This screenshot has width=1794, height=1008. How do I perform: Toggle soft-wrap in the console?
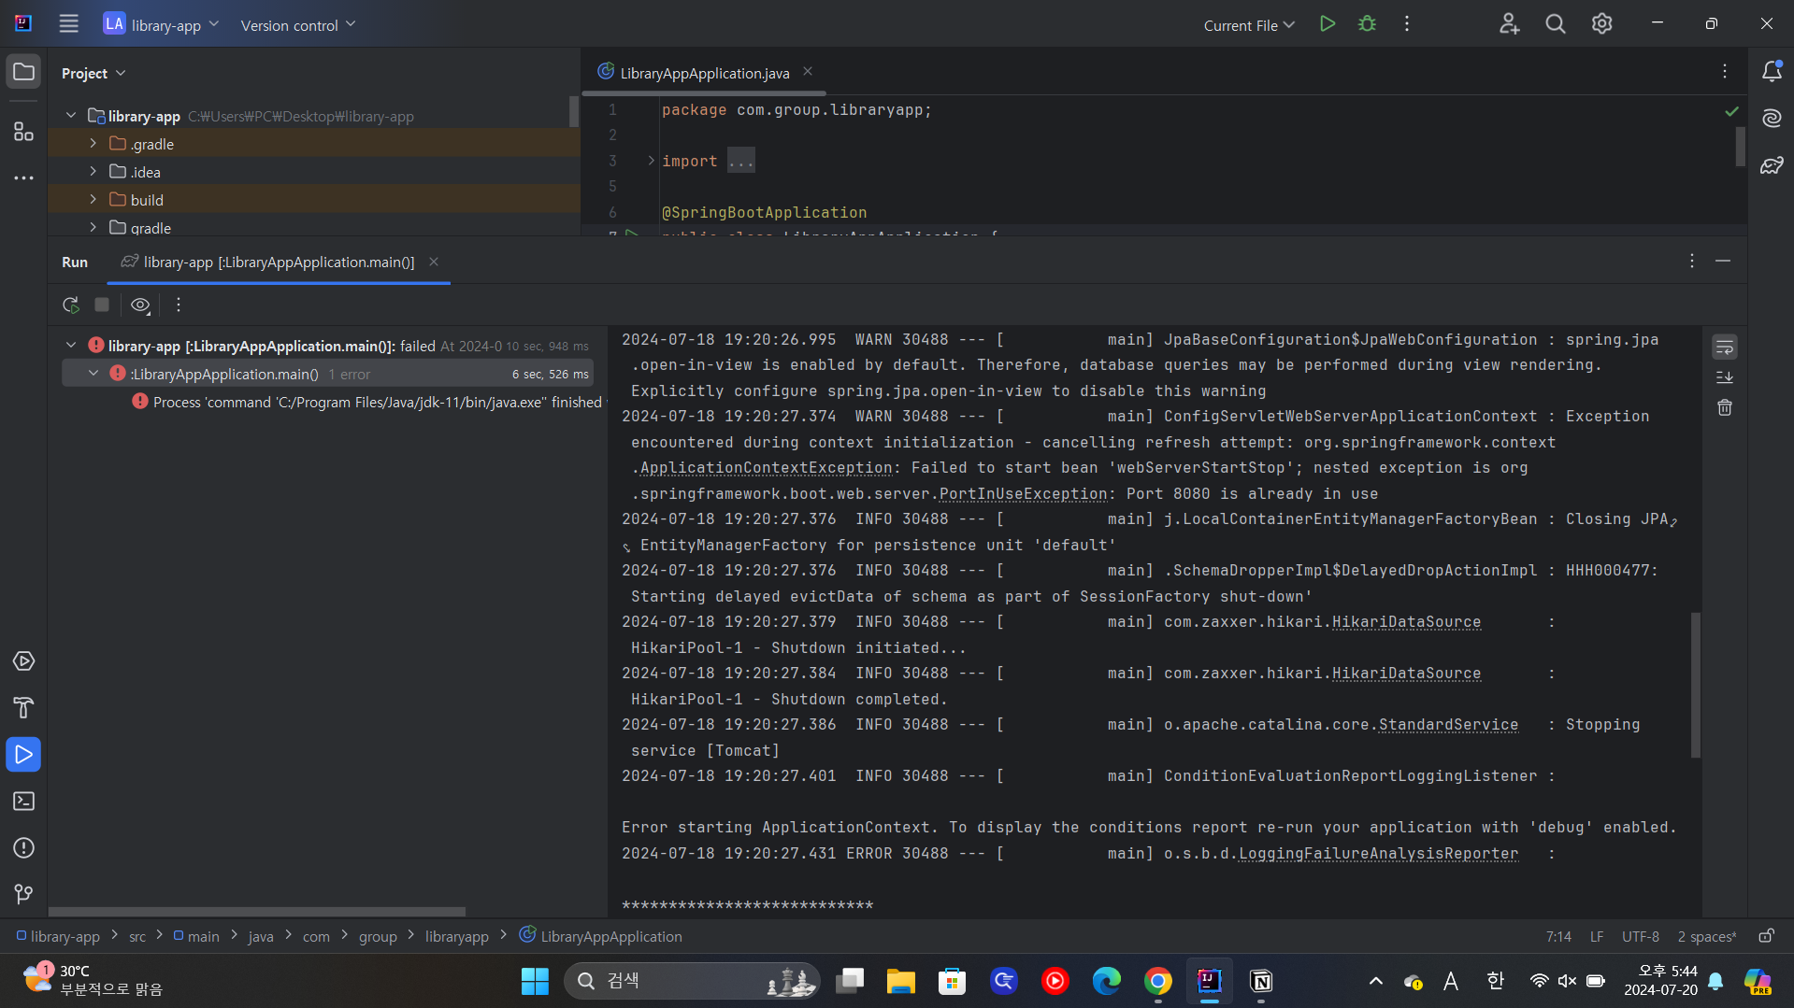[x=1725, y=348]
